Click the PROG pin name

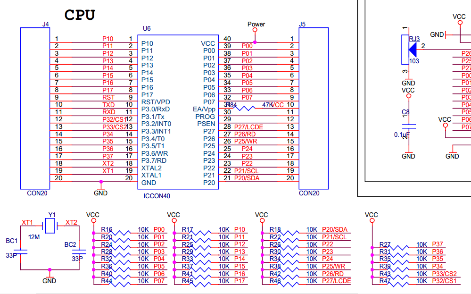(205, 117)
